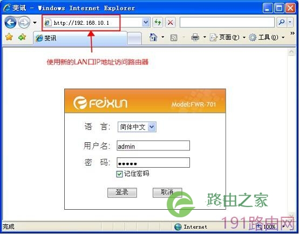Click the Home page icon
The height and width of the screenshot is (234, 299).
tap(153, 37)
